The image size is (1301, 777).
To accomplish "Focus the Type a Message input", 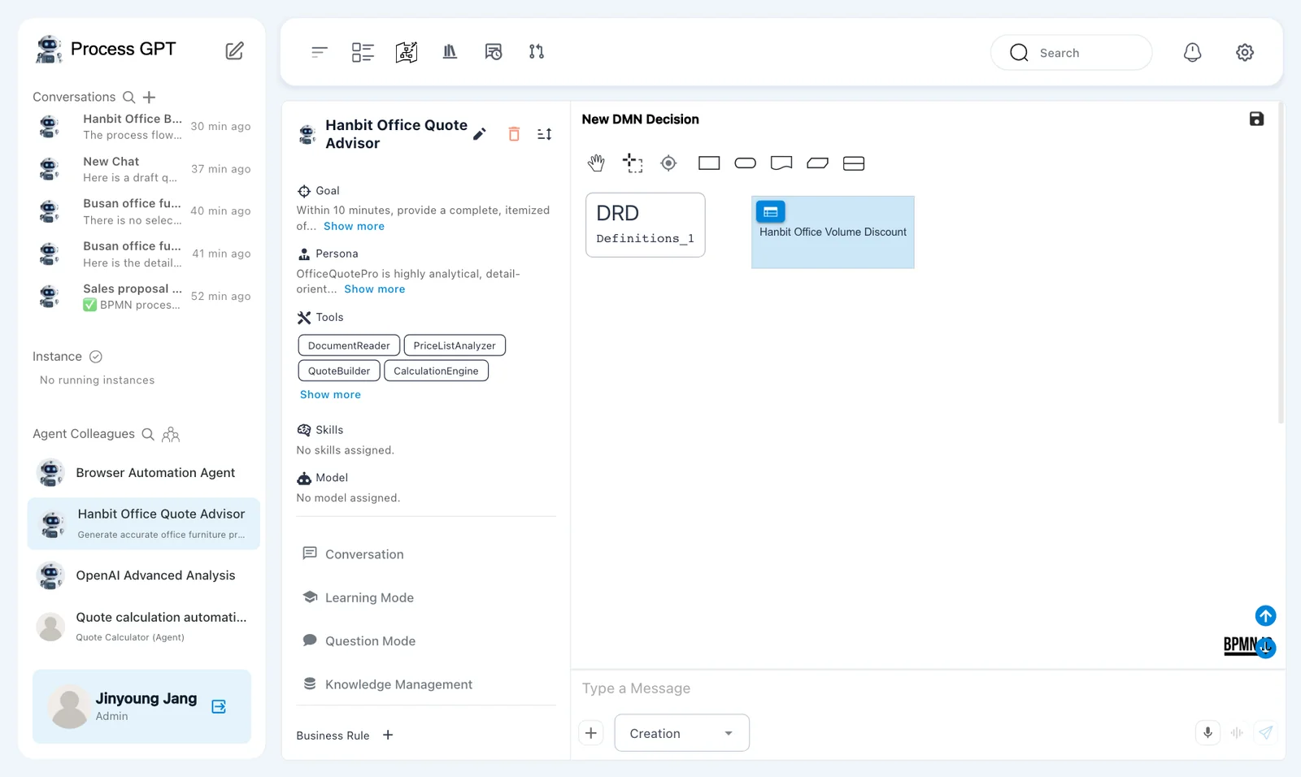I will 927,688.
